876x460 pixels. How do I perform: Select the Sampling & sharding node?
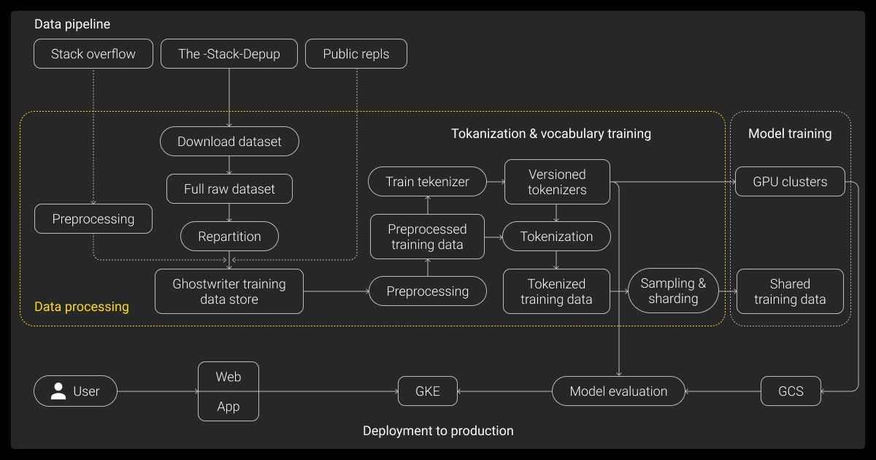tap(673, 291)
